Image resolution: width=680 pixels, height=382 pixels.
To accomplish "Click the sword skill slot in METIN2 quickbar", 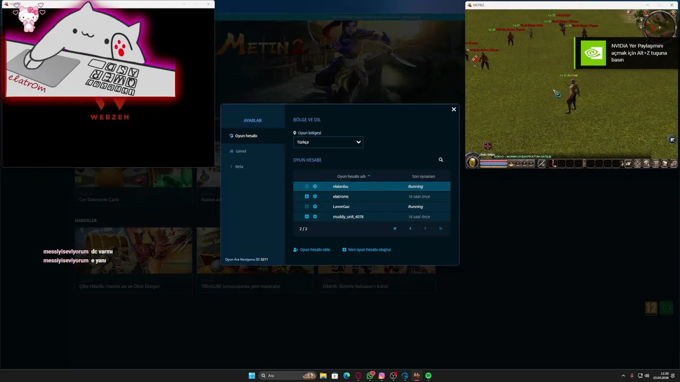I will (541, 164).
